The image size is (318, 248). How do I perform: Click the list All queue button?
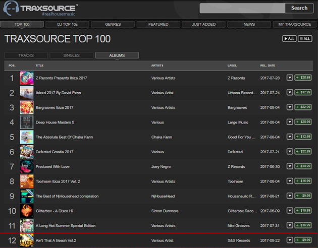(305, 39)
